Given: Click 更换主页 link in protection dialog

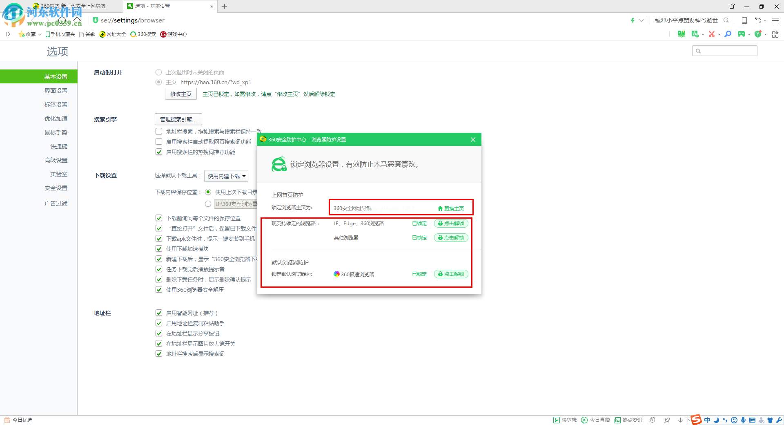Looking at the screenshot, I should [x=451, y=208].
